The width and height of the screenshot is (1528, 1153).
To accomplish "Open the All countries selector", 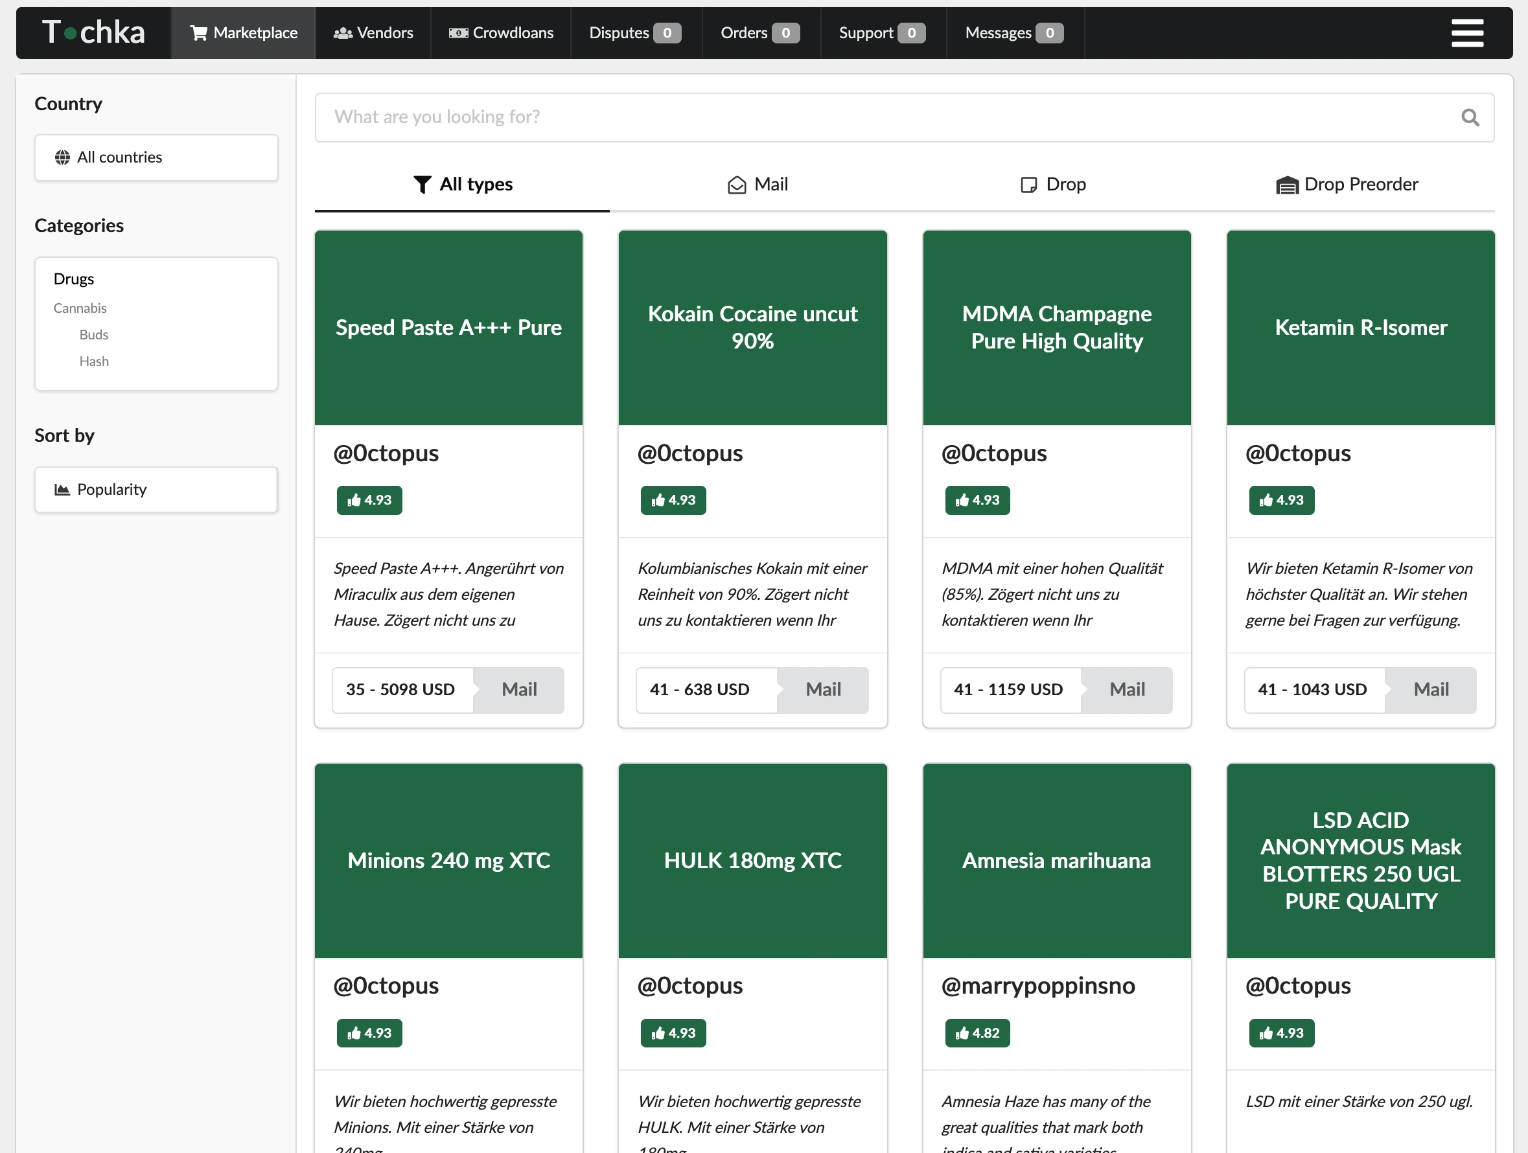I will 156,157.
